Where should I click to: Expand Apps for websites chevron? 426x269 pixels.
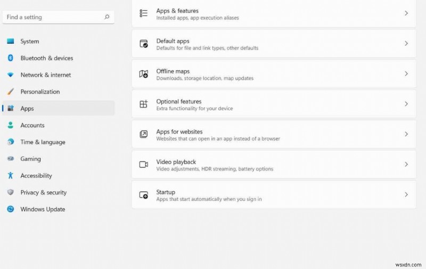pos(406,134)
